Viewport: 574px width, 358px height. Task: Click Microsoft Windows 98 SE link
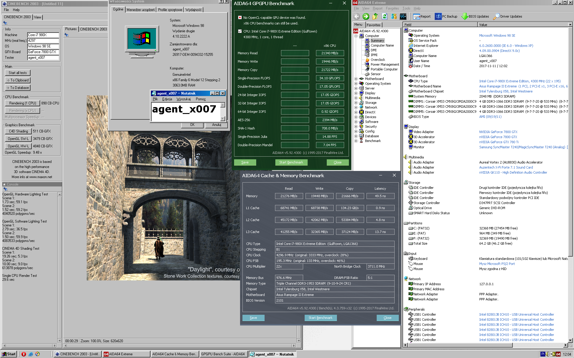(x=497, y=36)
